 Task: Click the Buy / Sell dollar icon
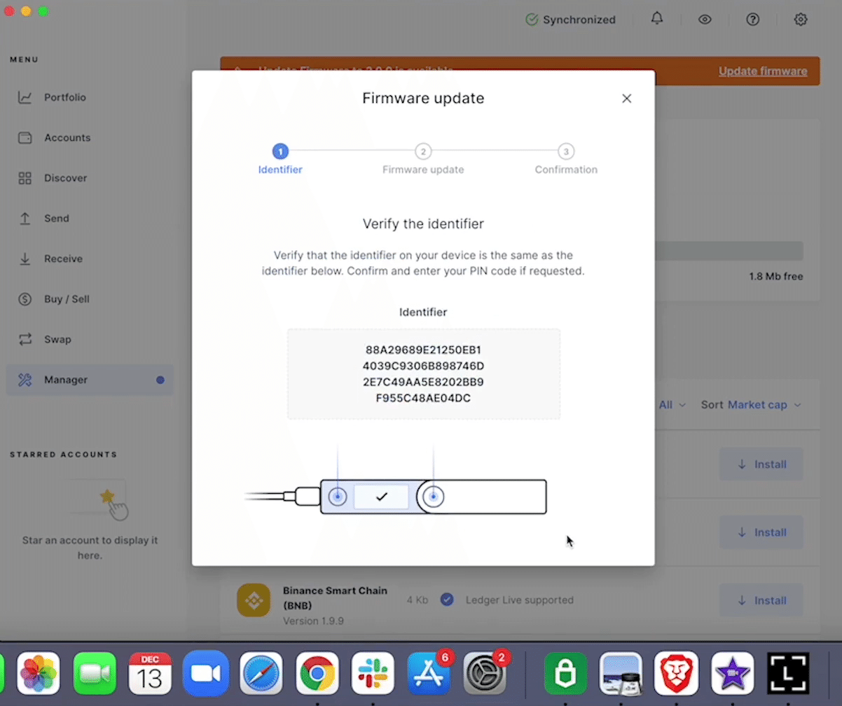[x=25, y=299]
